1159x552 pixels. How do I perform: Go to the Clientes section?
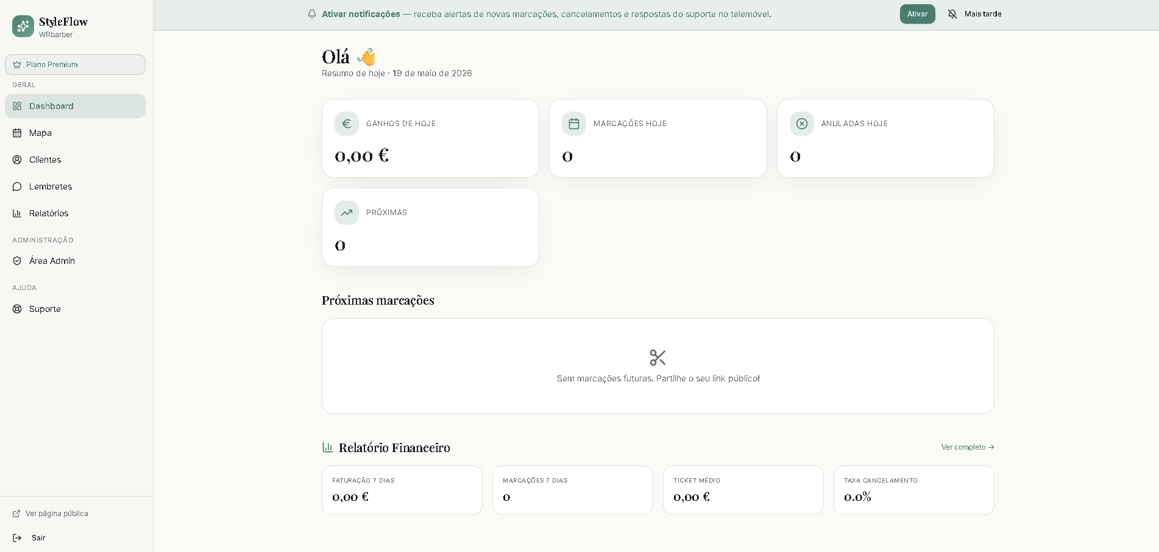coord(75,160)
